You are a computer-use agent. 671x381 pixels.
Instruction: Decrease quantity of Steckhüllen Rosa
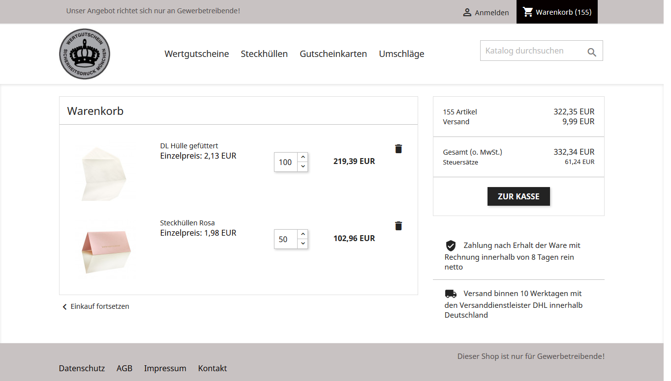tap(303, 244)
